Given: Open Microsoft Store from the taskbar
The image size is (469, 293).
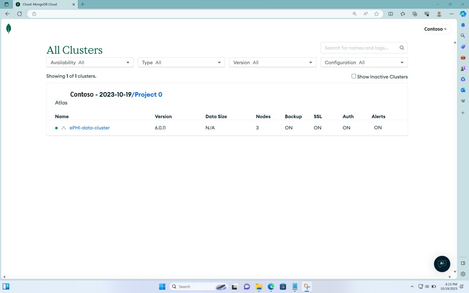Looking at the screenshot, I should tap(283, 287).
